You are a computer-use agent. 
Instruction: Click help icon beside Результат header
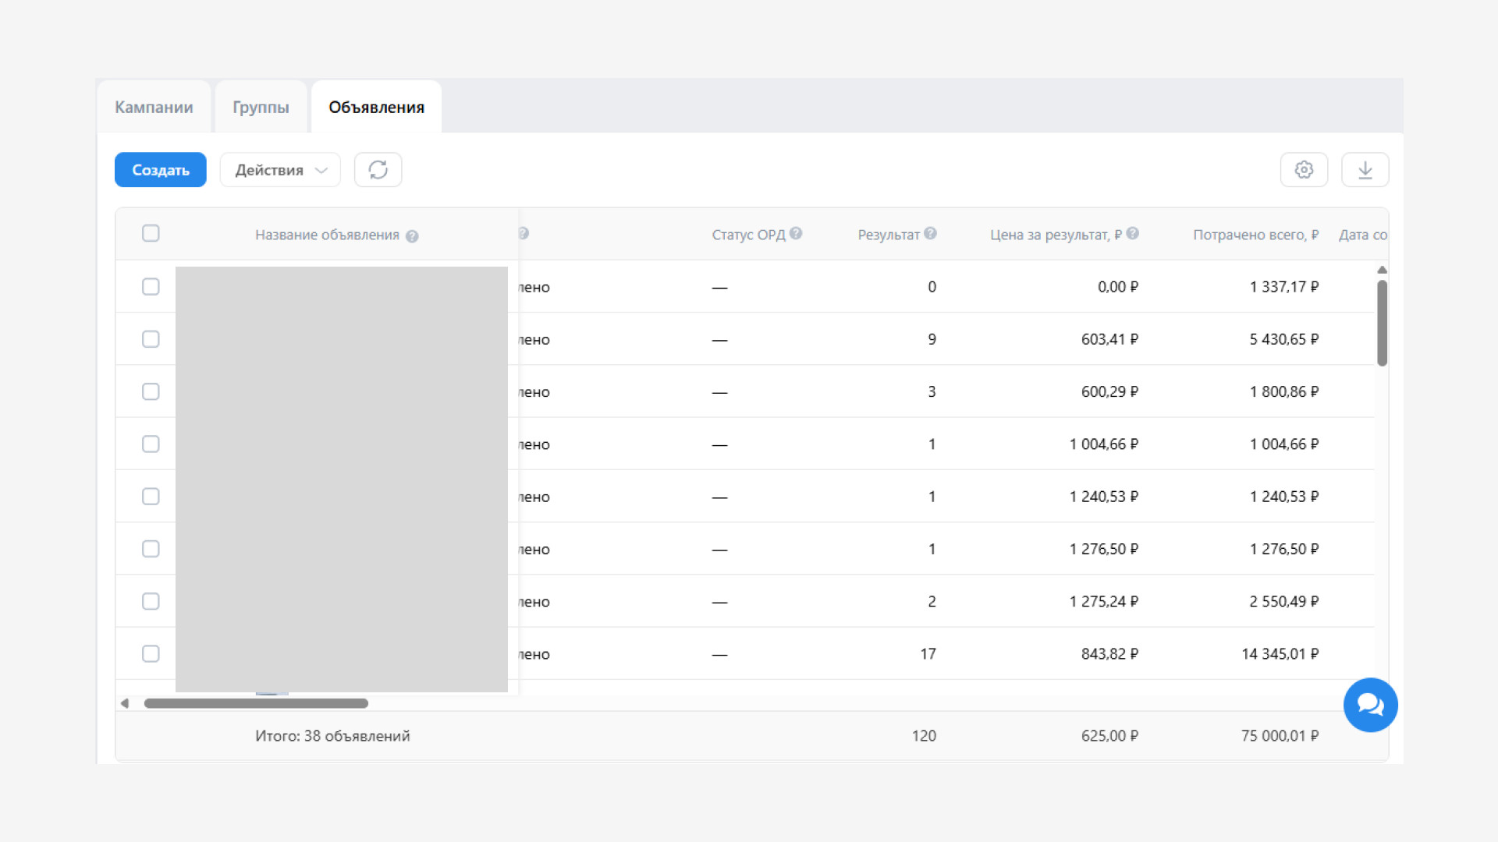coord(930,233)
